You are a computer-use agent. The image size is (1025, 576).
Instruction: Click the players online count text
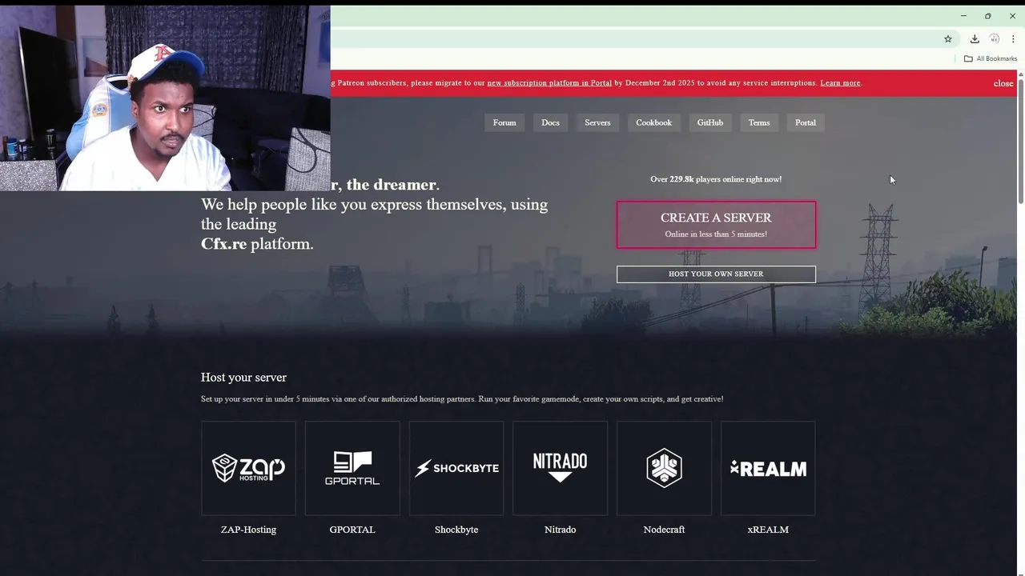pos(716,179)
